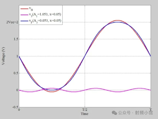Click the Voltage (V) y-axis label
This screenshot has width=158, height=119.
point(3,56)
